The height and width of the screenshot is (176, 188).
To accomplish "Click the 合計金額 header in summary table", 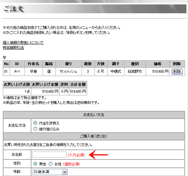I will [78, 84].
